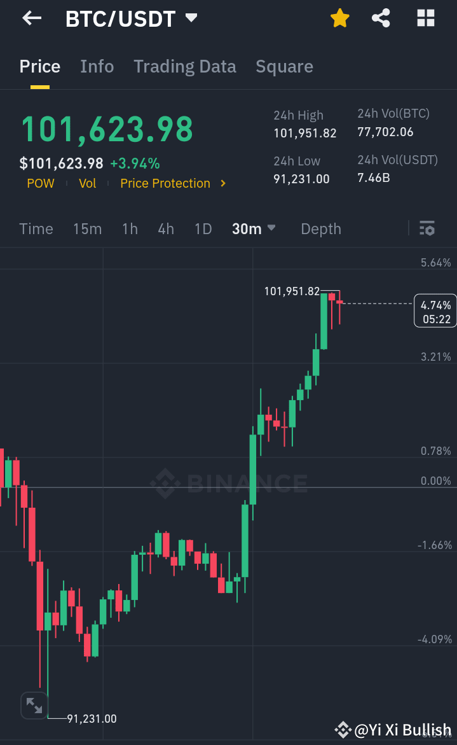Tap the Vol link under the price
457x745 pixels.
(x=87, y=183)
